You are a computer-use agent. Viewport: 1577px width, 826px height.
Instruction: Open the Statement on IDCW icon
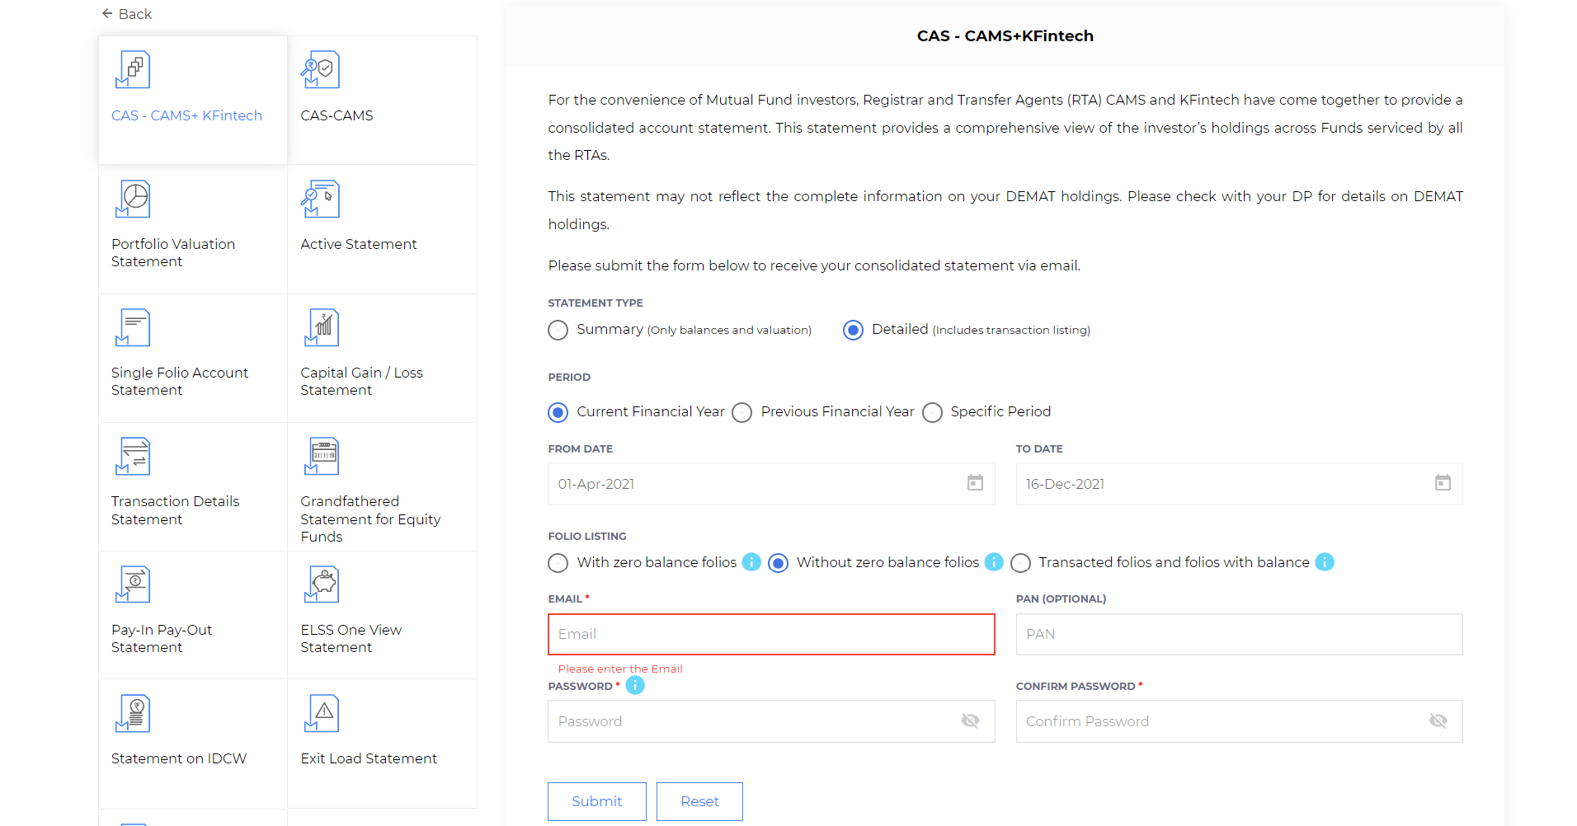[133, 713]
